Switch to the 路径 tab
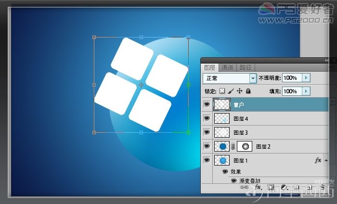The height and width of the screenshot is (204, 337). [x=246, y=68]
